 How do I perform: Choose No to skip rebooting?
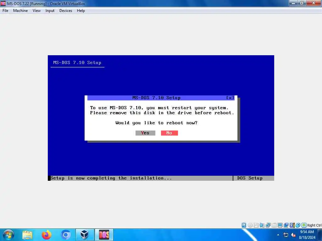click(x=169, y=133)
